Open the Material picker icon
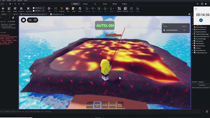The image size is (210, 118). (87, 9)
